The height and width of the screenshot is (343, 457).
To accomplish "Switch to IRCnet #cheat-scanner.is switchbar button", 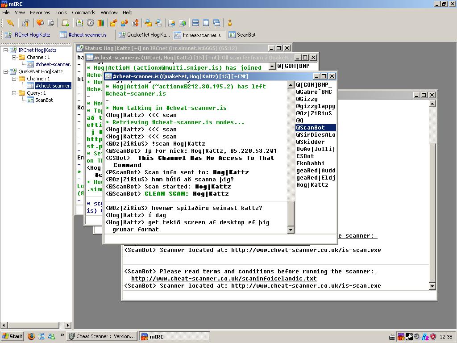I will coord(83,35).
